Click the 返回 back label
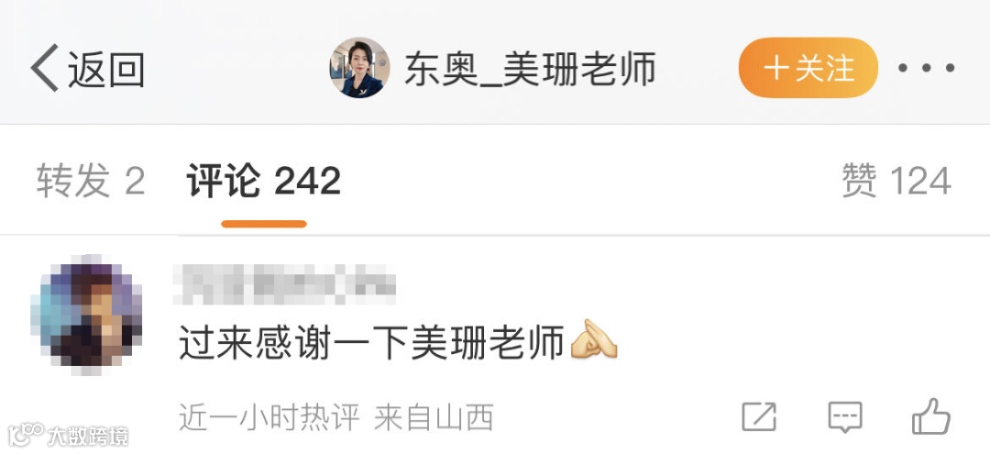 tap(106, 70)
